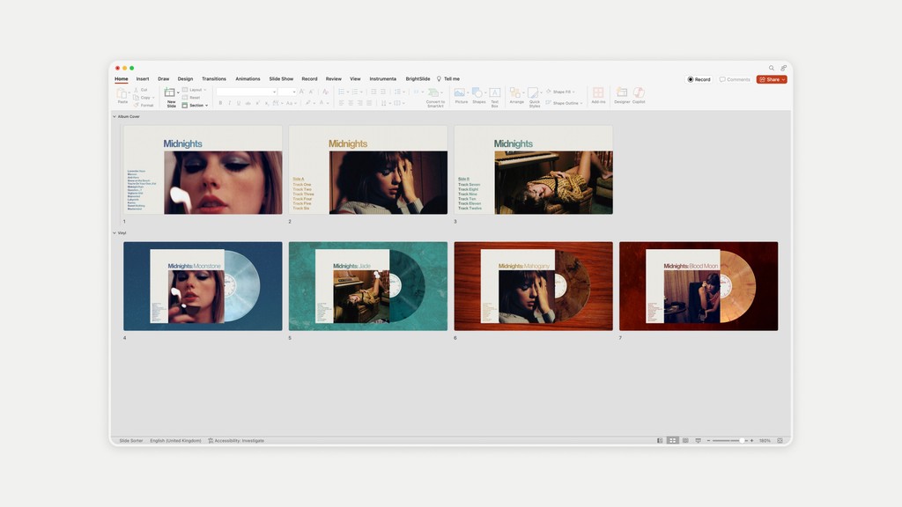Image resolution: width=902 pixels, height=507 pixels.
Task: Collapse the Album Cover section
Action: click(115, 114)
